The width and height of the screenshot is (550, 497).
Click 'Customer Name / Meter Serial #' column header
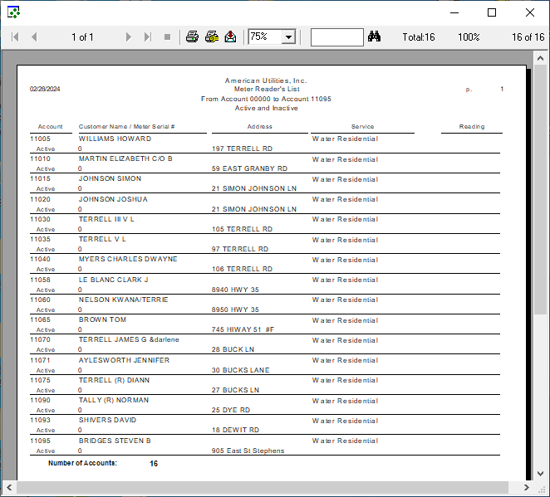click(x=126, y=126)
